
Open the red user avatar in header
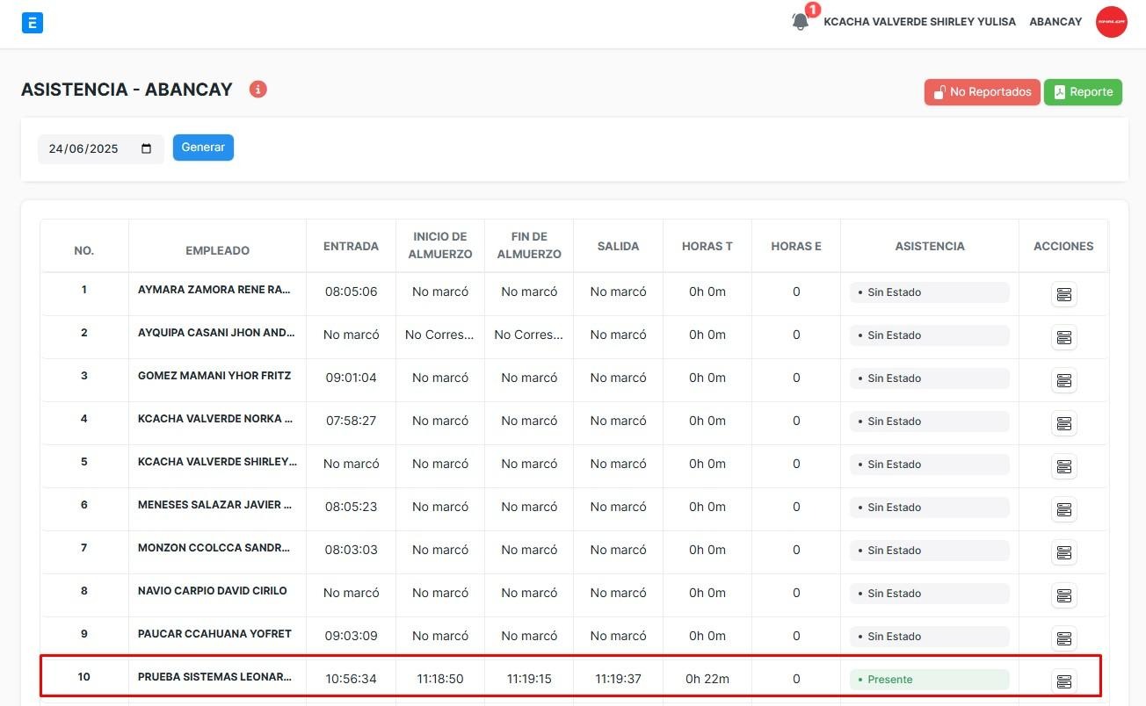(x=1111, y=22)
